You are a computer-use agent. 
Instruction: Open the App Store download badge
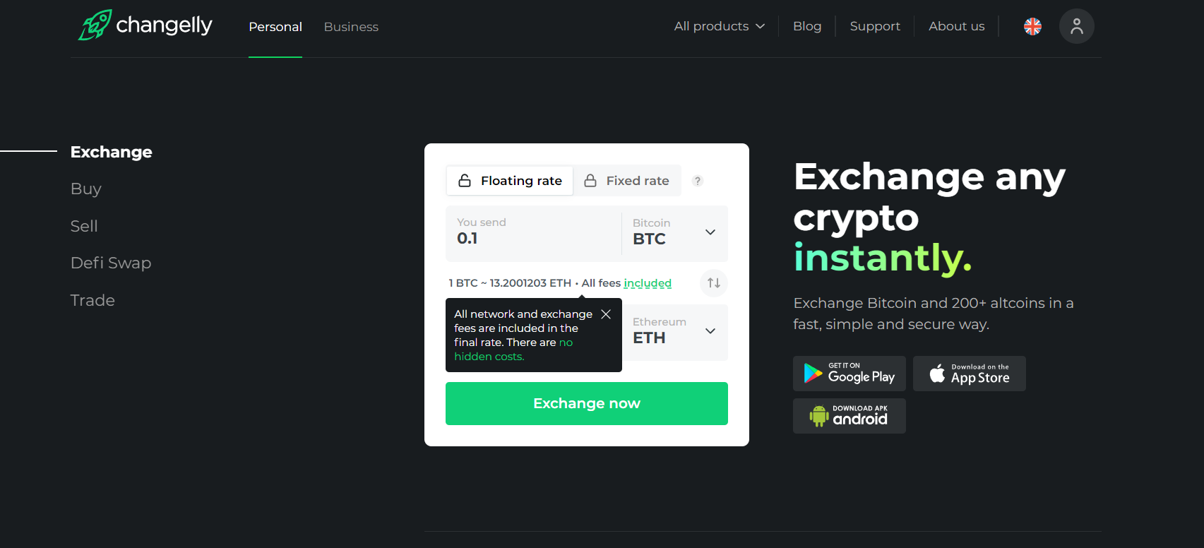click(969, 374)
